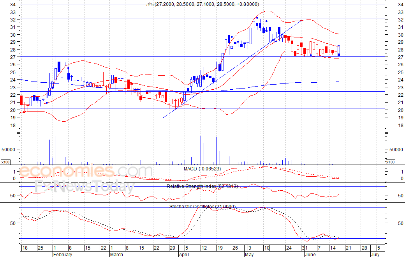Click the x100 volume scale box at right
Screen dimensions: 405x257
coord(390,162)
